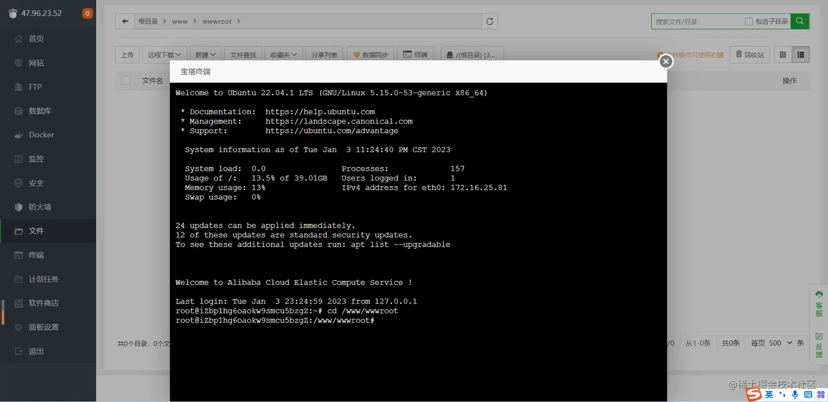Click the IME microphone voice input icon

pos(795,394)
